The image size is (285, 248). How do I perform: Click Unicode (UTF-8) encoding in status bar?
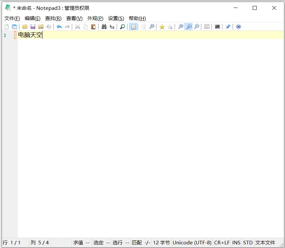[x=192, y=242]
